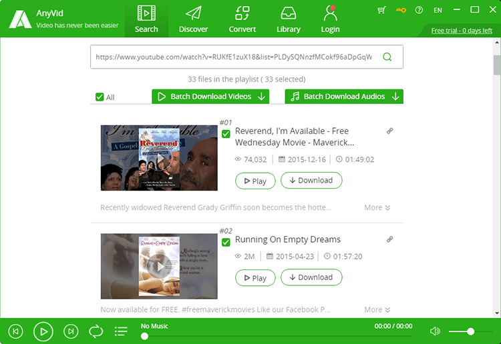This screenshot has height=344, width=501.
Task: Open the Search tab
Action: 146,19
